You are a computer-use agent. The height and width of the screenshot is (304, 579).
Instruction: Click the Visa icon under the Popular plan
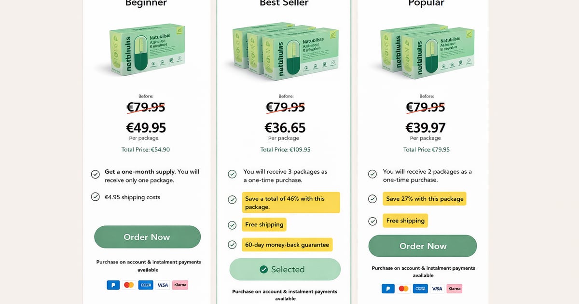[x=437, y=288]
